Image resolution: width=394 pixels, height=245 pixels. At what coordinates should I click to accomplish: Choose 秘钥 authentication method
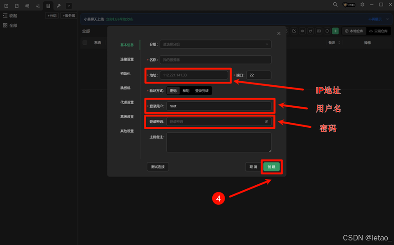186,91
